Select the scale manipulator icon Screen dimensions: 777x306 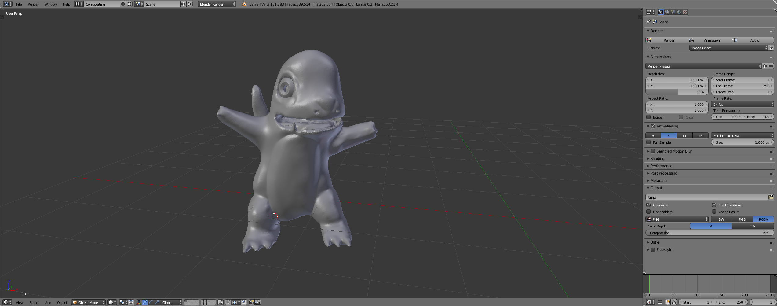(x=157, y=302)
